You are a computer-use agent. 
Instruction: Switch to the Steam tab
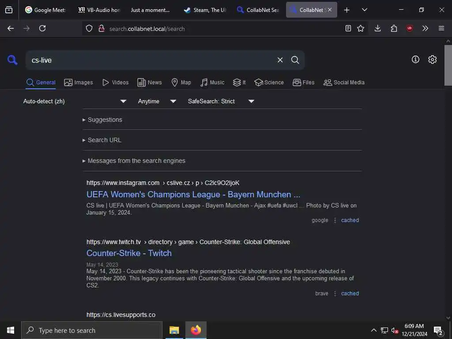pyautogui.click(x=205, y=10)
